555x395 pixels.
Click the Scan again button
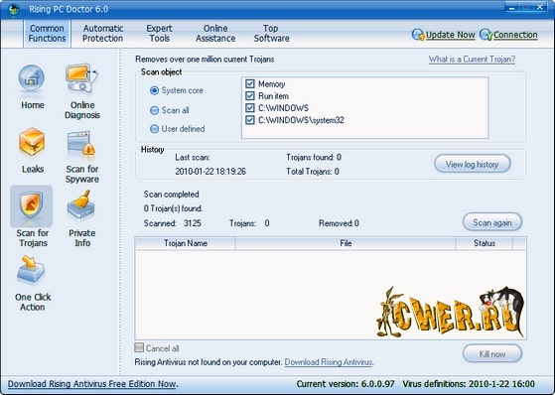tap(492, 222)
